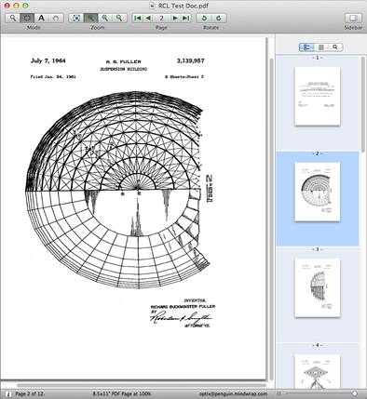Click the '8.5x11" PDF Page at 100%' status text
This screenshot has height=399, width=367.
click(x=122, y=393)
